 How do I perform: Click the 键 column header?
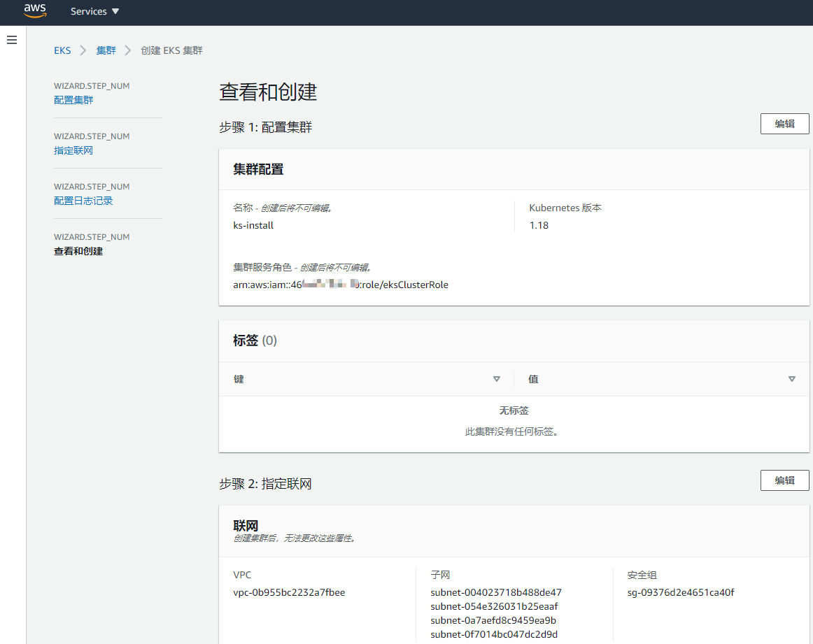239,379
